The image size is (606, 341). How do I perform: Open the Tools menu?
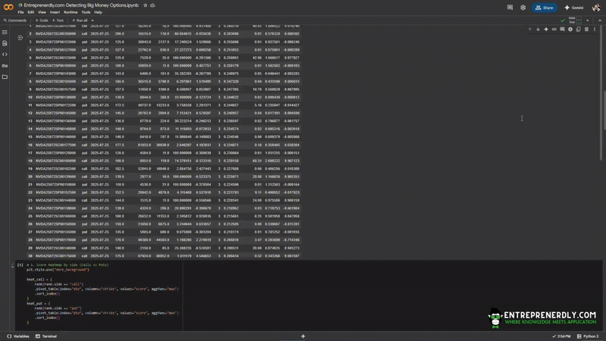[86, 12]
